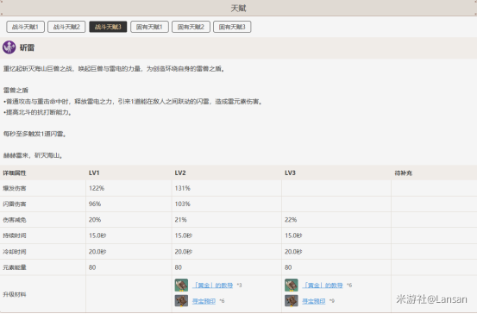Click the 「黄金」的教导 book icon in LV2 column
The image size is (477, 314).
(181, 285)
